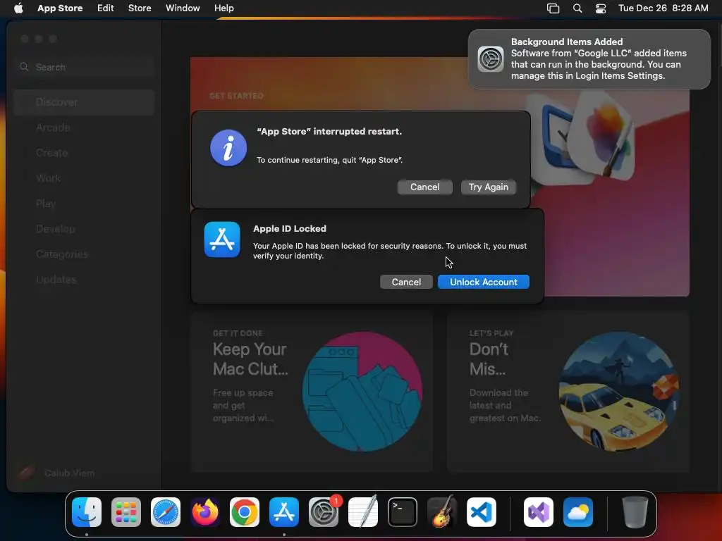Open Spotlight search in menu bar
The image size is (722, 541).
(577, 8)
